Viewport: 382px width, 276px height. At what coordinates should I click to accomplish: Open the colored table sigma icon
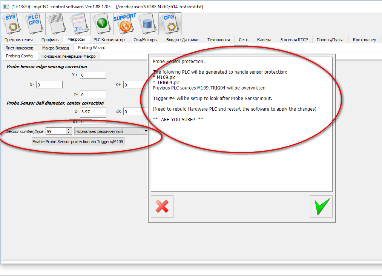(x=80, y=24)
